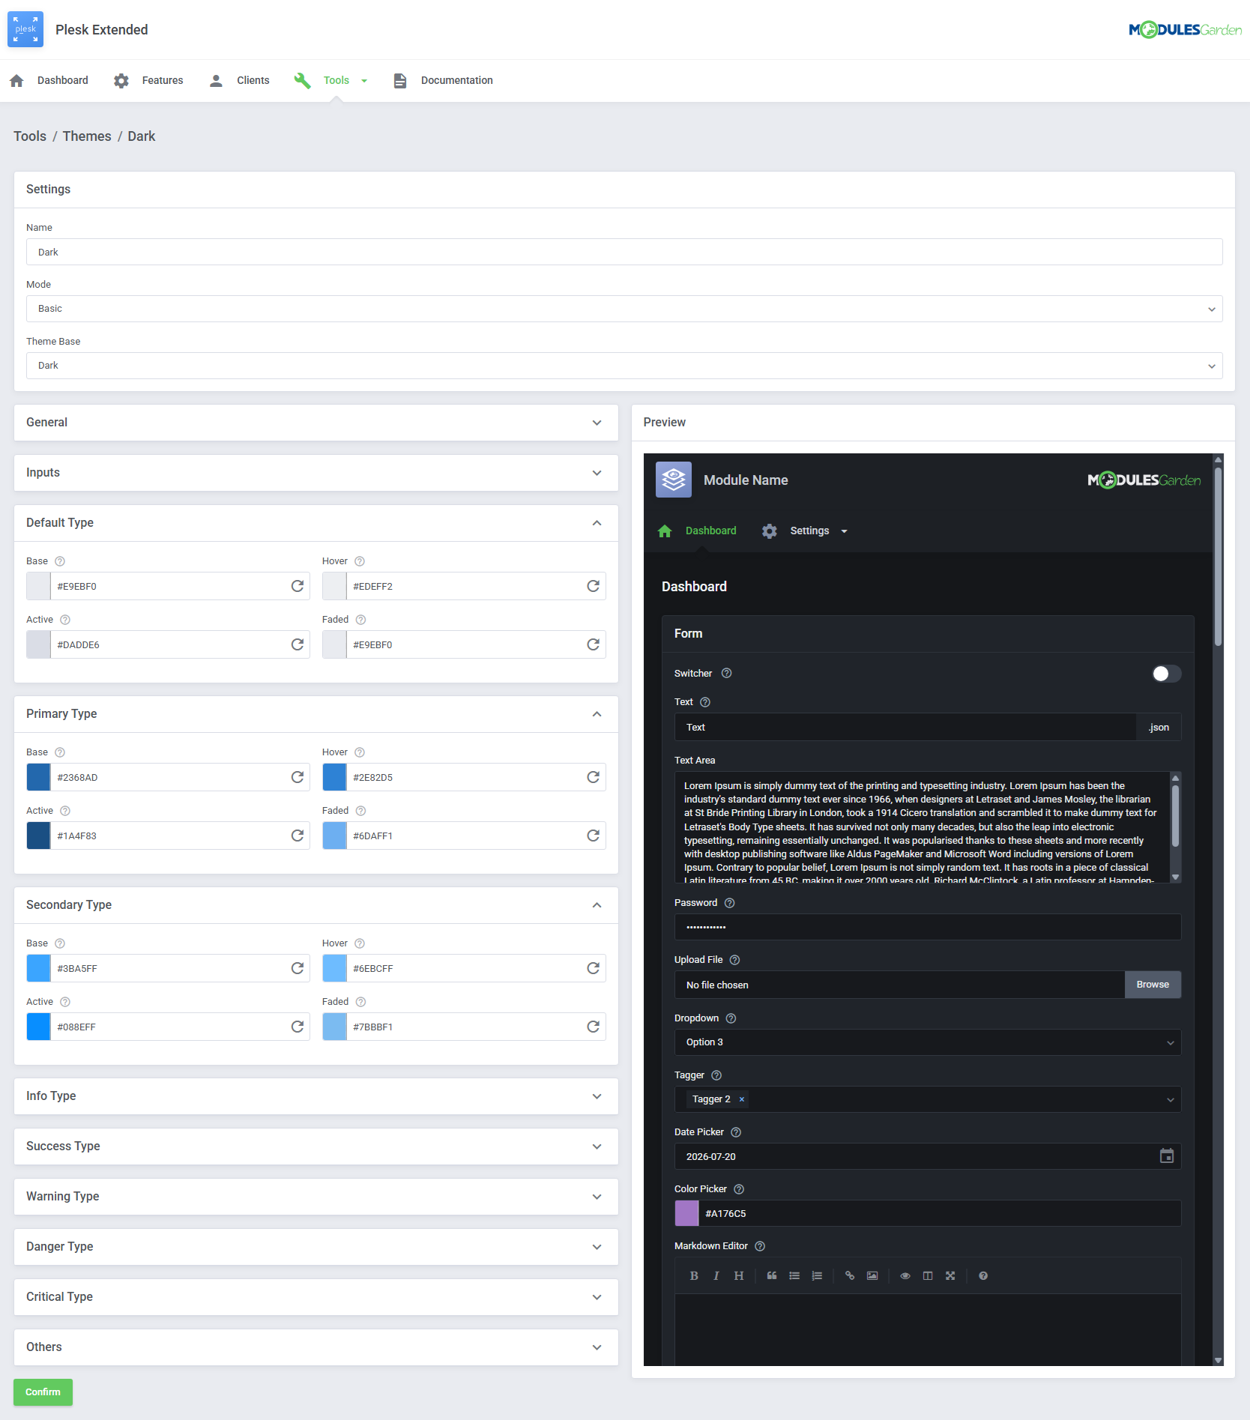Open the preview Color Picker swatch #A176C5
The height and width of the screenshot is (1420, 1250).
point(686,1213)
